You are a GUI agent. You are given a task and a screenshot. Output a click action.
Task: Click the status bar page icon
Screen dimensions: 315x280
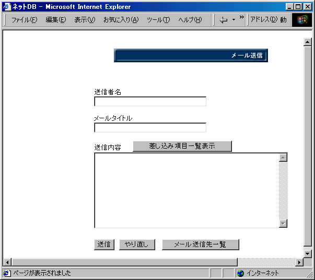(x=7, y=273)
